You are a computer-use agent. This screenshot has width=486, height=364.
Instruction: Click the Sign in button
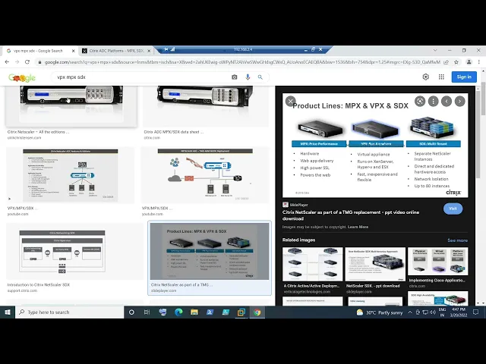point(464,77)
